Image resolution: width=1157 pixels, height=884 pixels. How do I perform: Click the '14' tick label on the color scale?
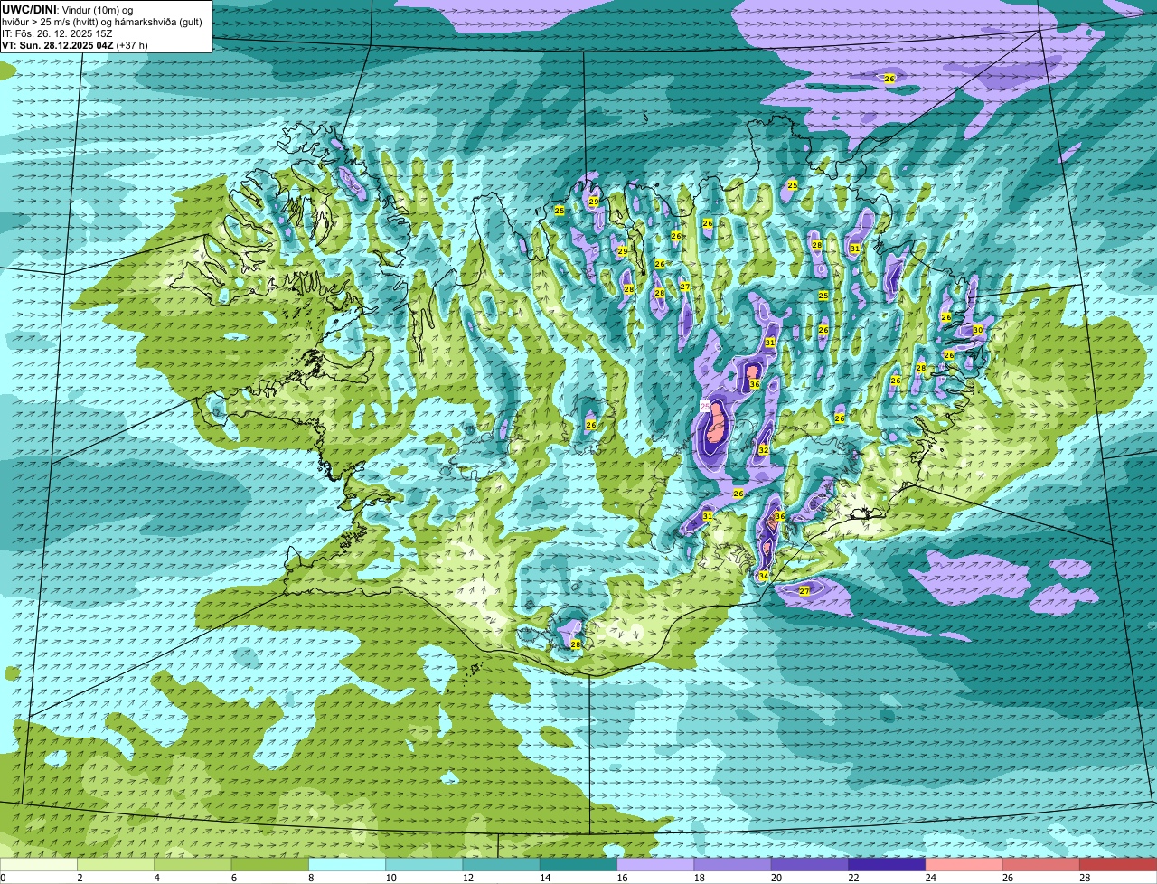[x=544, y=878]
